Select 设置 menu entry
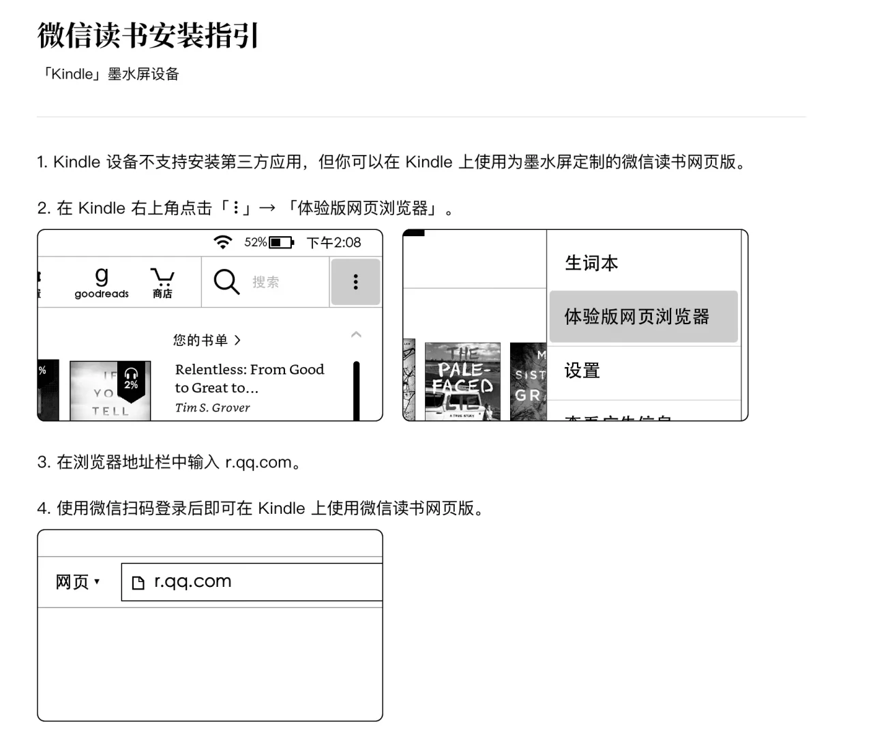This screenshot has width=875, height=737. click(x=582, y=371)
